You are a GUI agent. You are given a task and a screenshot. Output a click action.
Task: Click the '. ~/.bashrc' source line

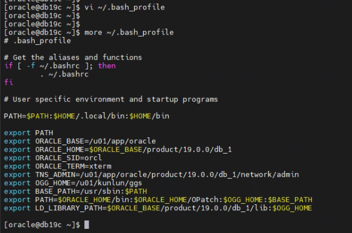(65, 74)
